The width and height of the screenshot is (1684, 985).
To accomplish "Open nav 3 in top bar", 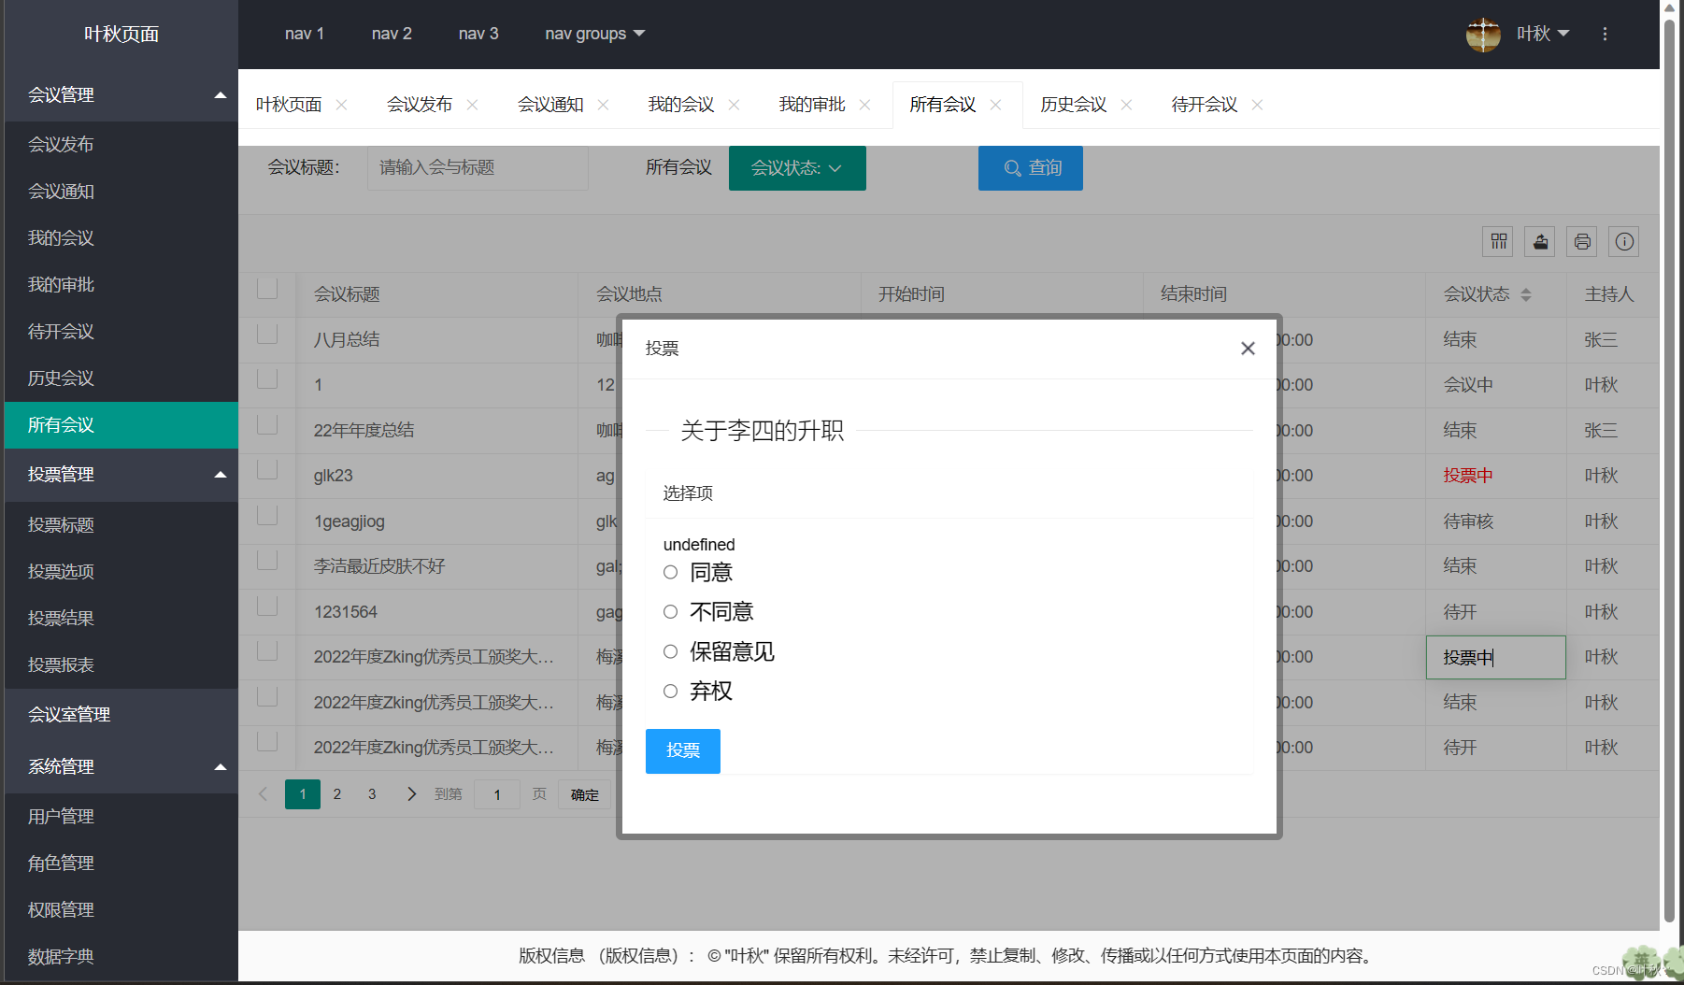I will (x=478, y=34).
